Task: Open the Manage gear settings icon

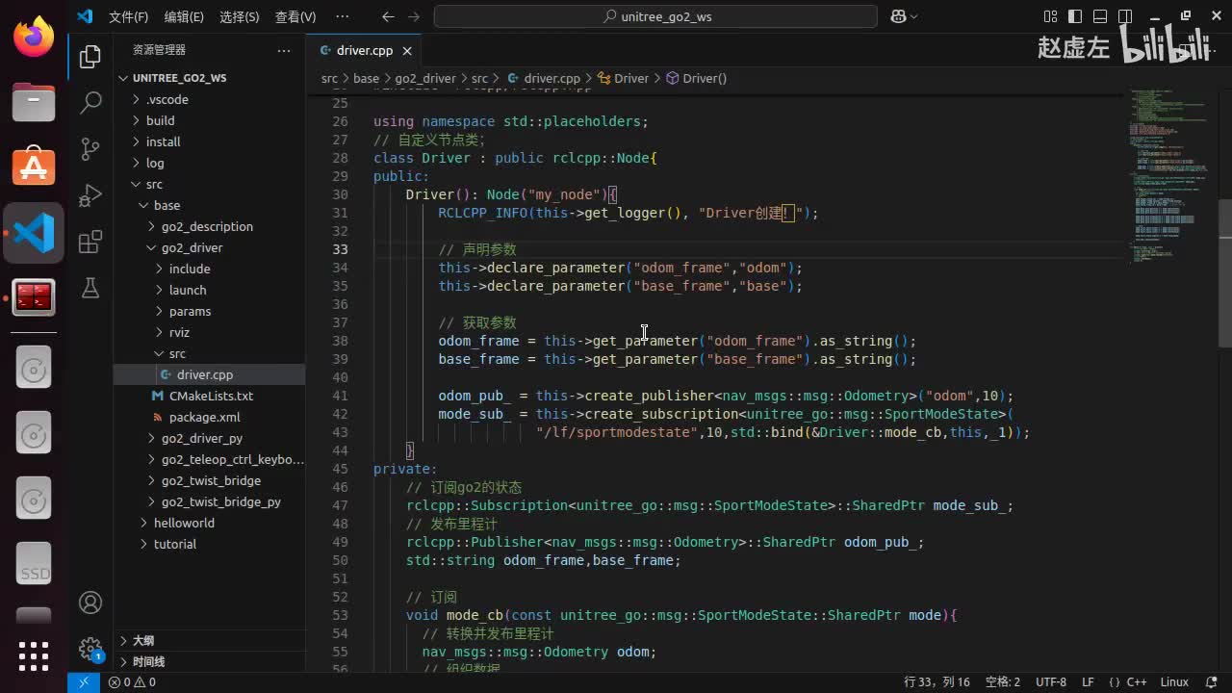Action: [90, 648]
